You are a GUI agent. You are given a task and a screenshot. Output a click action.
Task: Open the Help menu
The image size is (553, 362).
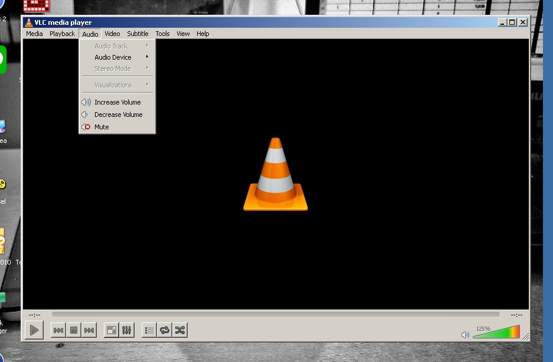pyautogui.click(x=203, y=34)
